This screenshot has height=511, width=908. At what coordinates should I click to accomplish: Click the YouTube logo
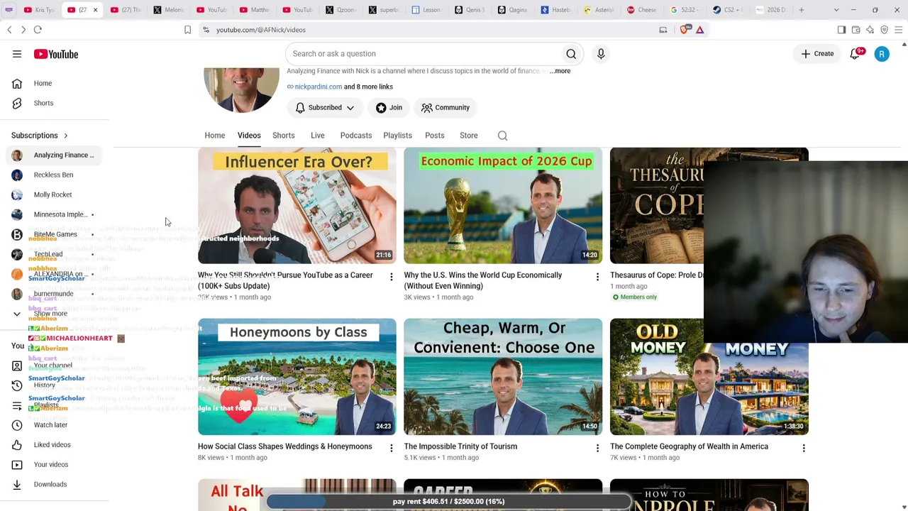coord(55,54)
